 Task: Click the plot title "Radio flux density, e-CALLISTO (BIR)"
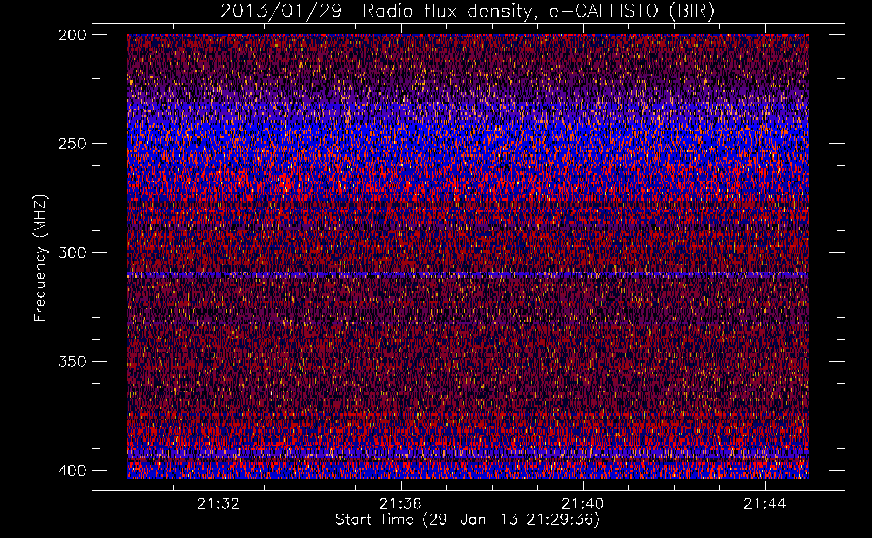coord(538,11)
